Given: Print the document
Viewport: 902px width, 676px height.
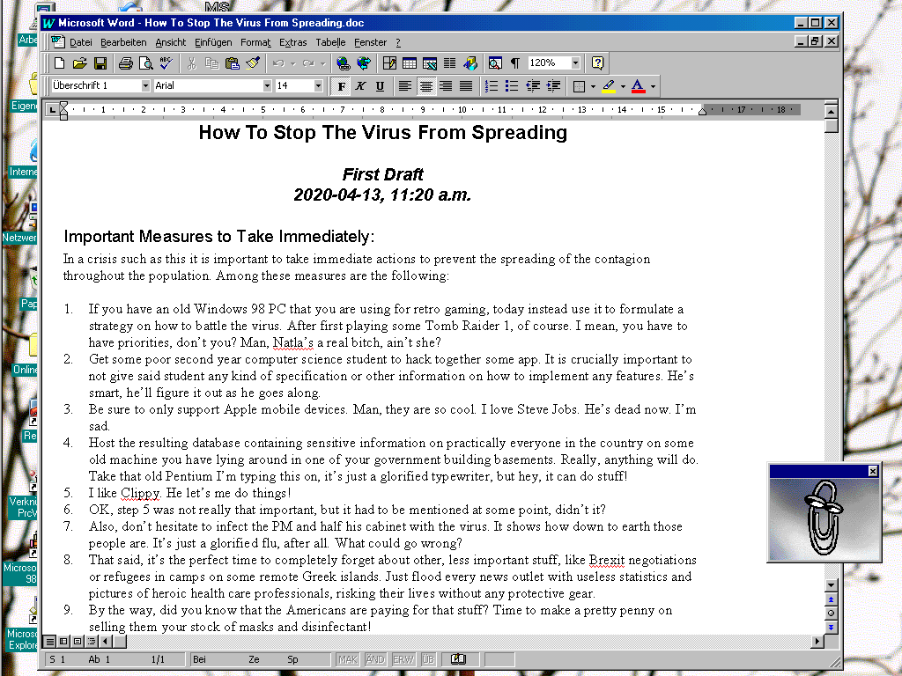Looking at the screenshot, I should click(x=125, y=63).
